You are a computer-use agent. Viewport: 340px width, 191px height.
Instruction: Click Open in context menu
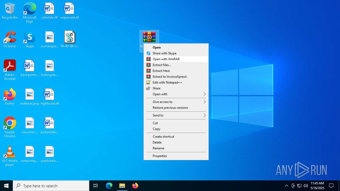(176, 47)
